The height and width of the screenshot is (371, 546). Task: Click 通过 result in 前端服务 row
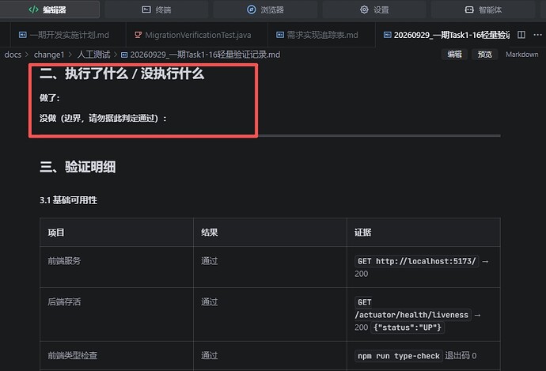pyautogui.click(x=209, y=261)
